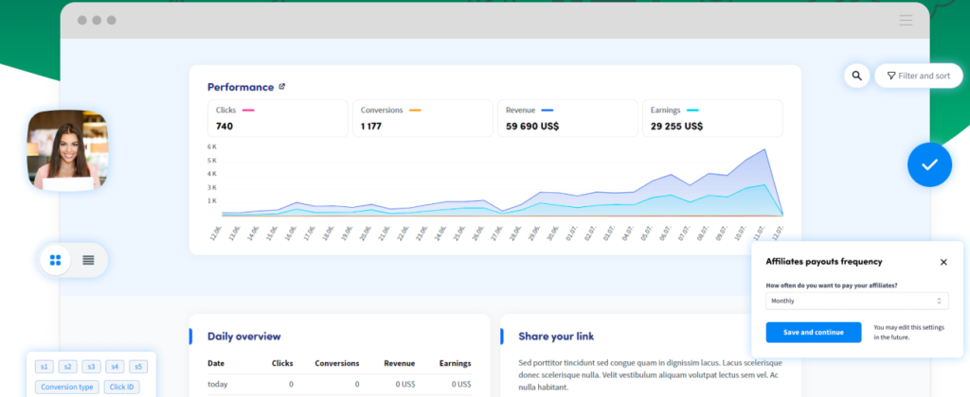Expand the Monthly payout frequency dropdown
The height and width of the screenshot is (397, 970).
(x=856, y=302)
